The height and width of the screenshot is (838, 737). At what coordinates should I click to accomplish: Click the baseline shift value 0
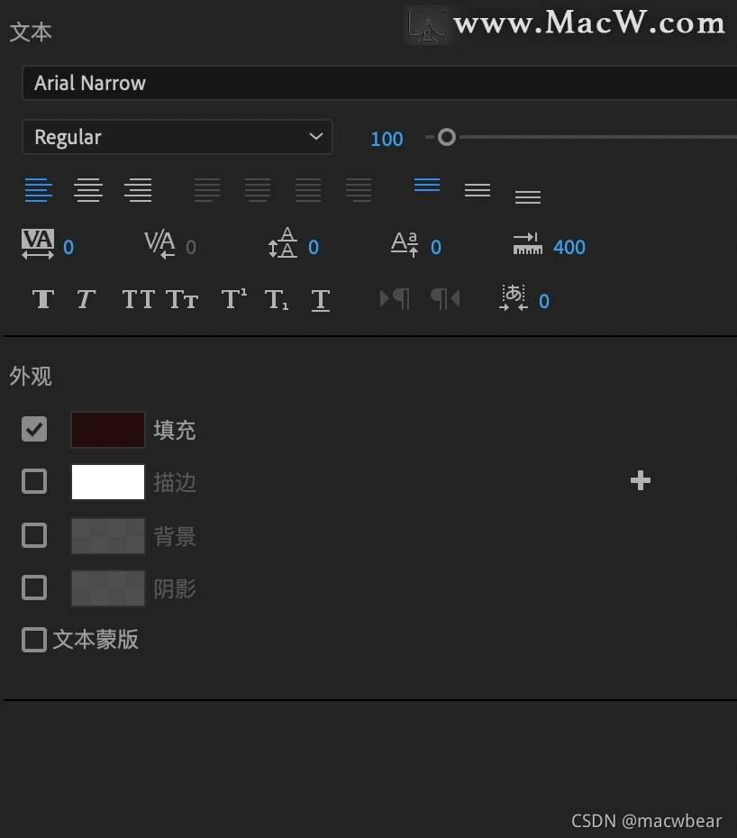click(436, 247)
